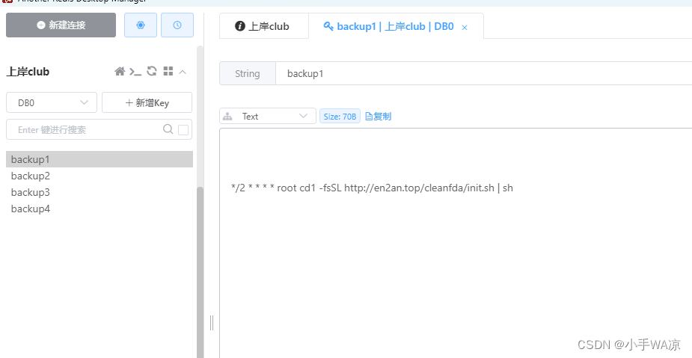Click the 上岸club connection name
Viewport: 692px width, 358px height.
(28, 72)
